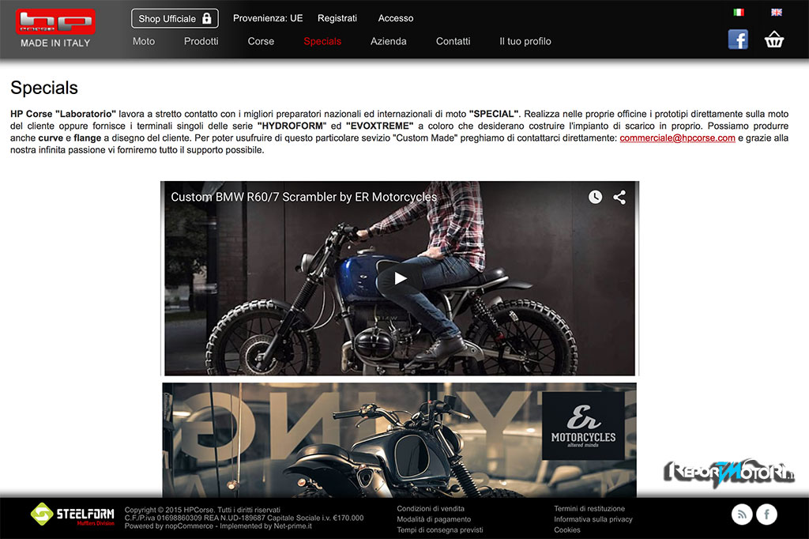
Task: Open the RSS feed icon in footer
Action: click(x=742, y=515)
